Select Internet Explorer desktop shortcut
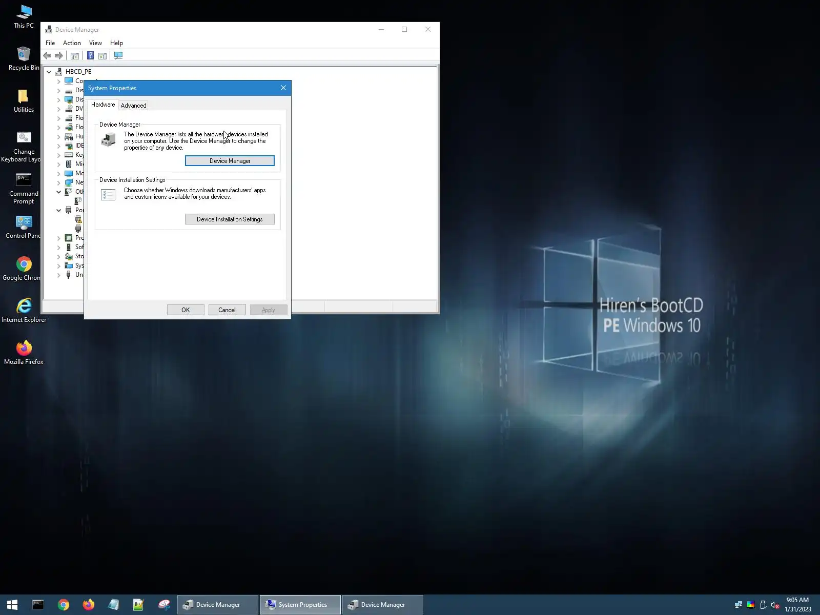This screenshot has height=615, width=820. coord(24,311)
